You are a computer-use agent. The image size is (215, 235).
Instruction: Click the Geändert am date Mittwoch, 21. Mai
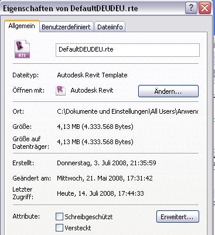[105, 178]
